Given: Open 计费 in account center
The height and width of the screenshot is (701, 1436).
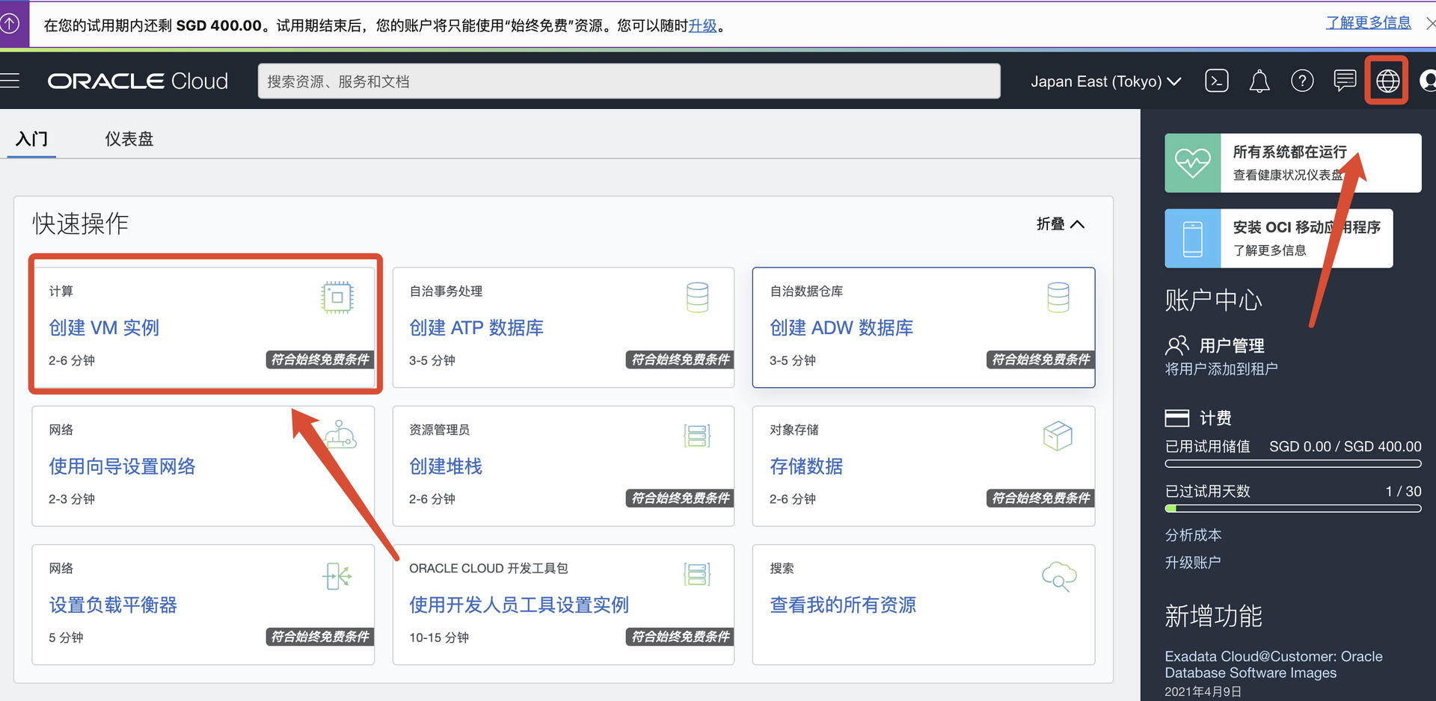Looking at the screenshot, I should coord(1215,418).
